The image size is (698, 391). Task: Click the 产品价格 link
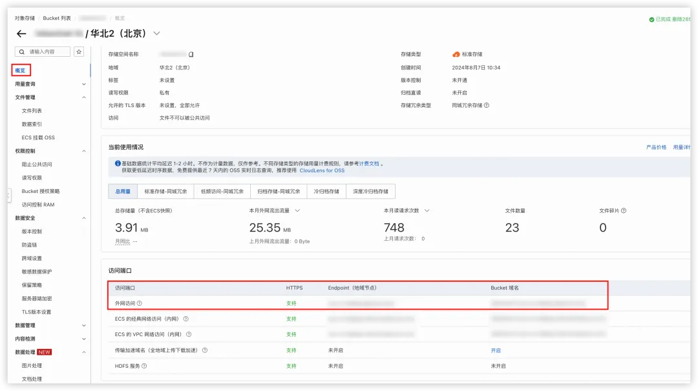(x=656, y=148)
